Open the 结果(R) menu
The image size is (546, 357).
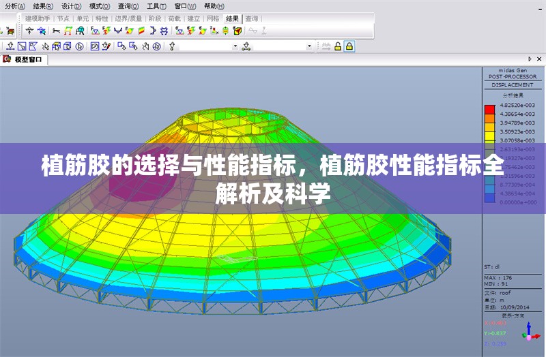point(42,5)
